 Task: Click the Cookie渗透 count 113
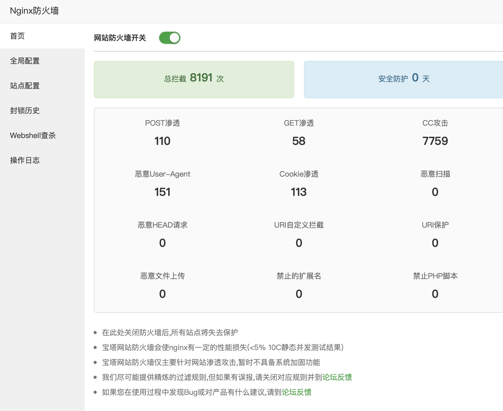pyautogui.click(x=299, y=192)
